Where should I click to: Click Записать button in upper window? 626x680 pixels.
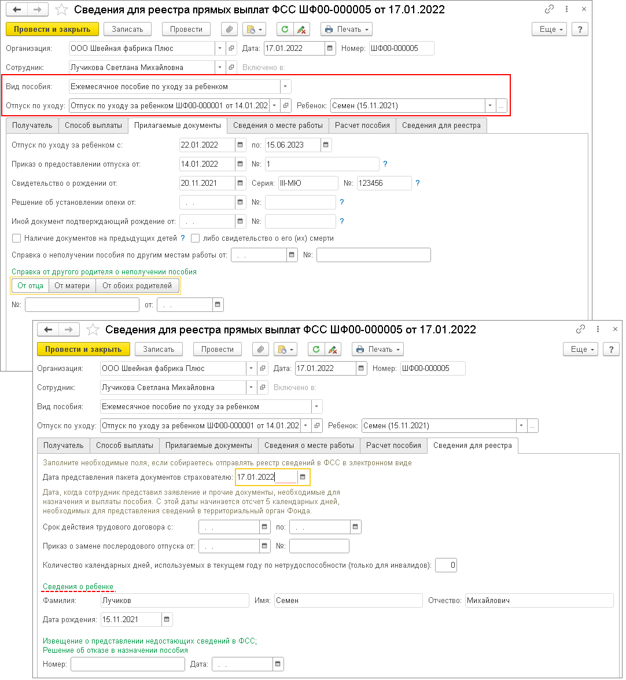click(x=127, y=29)
